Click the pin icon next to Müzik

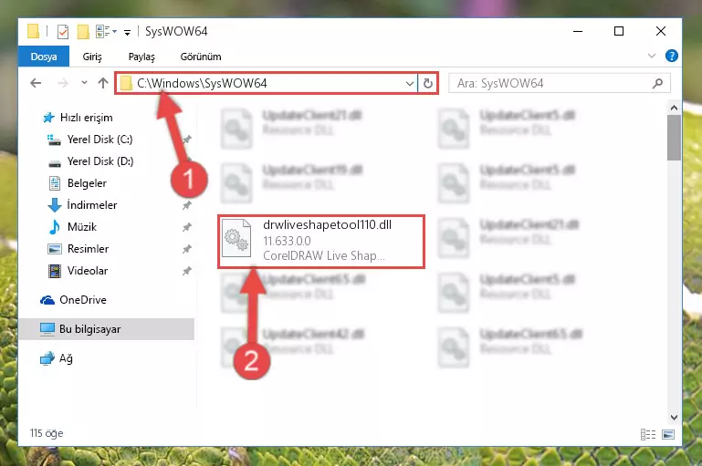click(187, 227)
